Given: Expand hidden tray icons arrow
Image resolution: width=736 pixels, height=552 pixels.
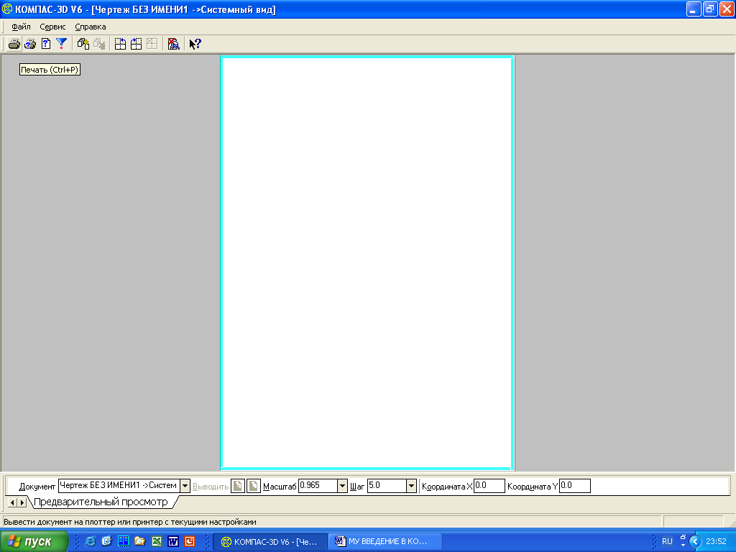Looking at the screenshot, I should 695,541.
